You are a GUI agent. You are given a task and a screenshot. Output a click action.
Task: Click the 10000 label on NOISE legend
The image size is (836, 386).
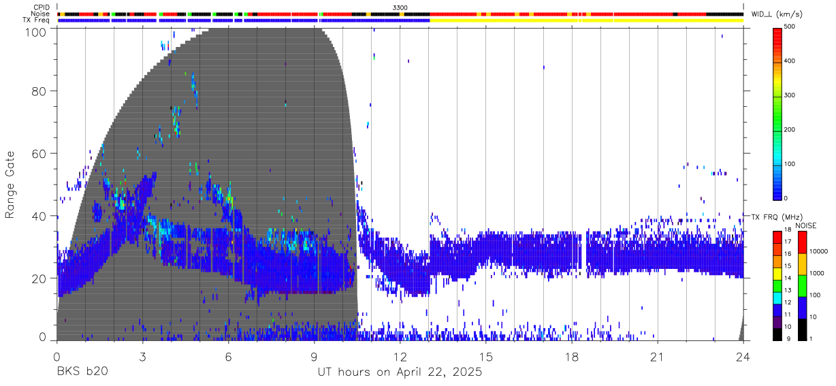click(818, 252)
